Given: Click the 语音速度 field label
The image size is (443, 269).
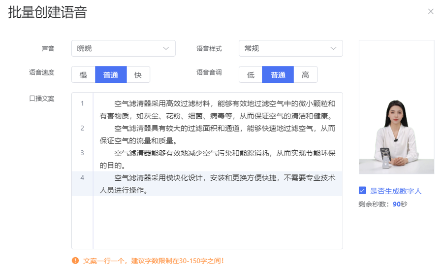Looking at the screenshot, I should pos(42,72).
